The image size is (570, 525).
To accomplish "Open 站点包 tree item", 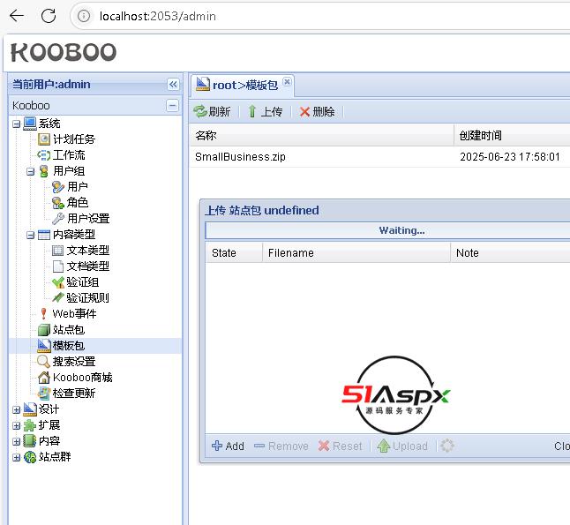I will 69,330.
